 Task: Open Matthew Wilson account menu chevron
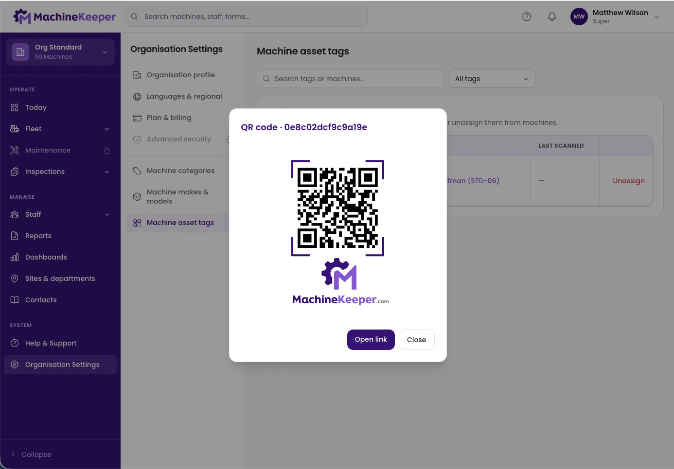(657, 17)
